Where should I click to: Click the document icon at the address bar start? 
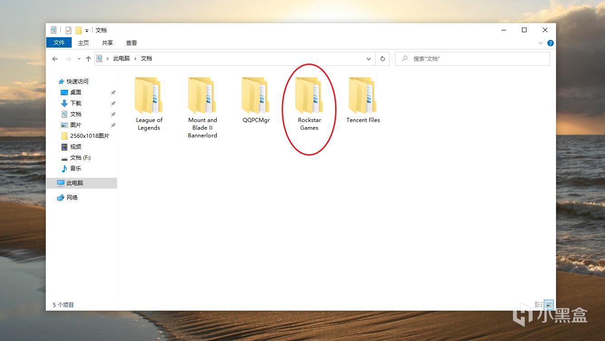click(99, 58)
